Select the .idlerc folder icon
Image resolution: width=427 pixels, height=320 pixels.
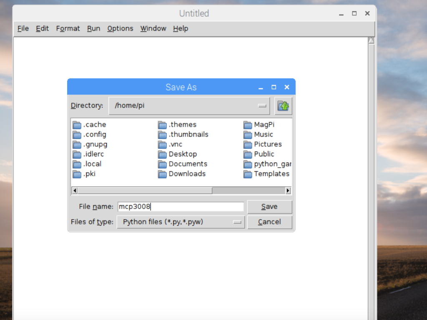click(x=77, y=154)
